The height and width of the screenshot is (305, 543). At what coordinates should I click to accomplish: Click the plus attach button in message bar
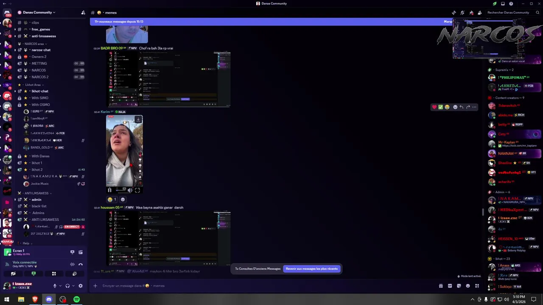(x=95, y=286)
